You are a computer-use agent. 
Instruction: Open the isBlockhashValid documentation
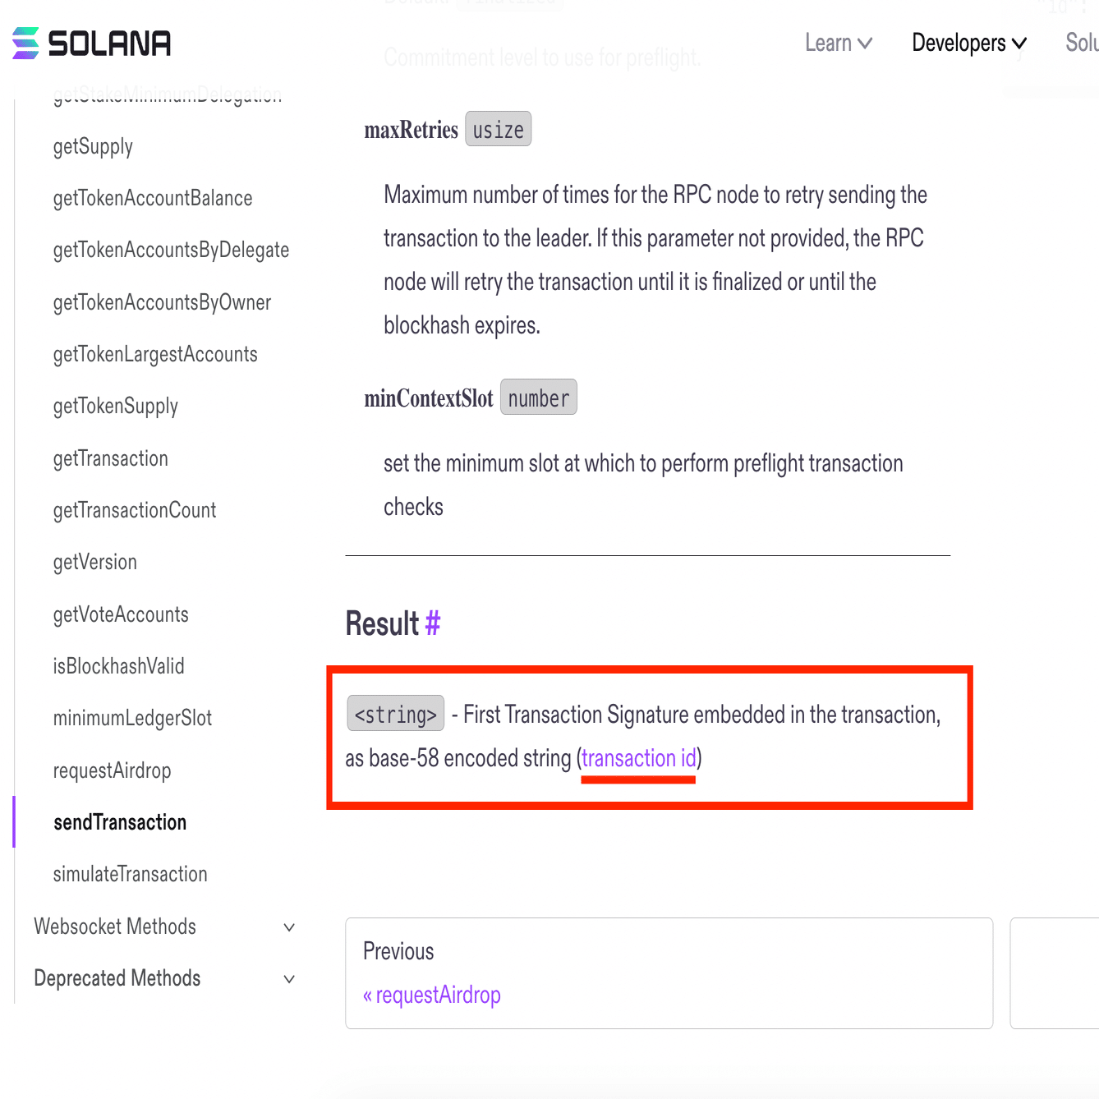coord(118,665)
